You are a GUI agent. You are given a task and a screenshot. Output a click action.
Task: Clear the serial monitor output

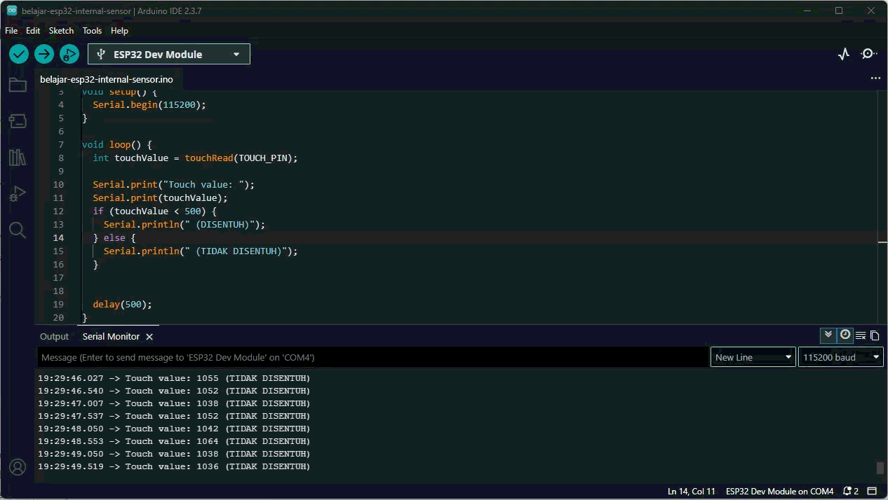[860, 335]
